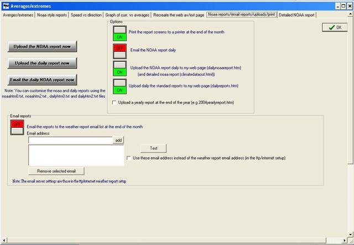This screenshot has height=245, width=354.
Task: Click the add email button
Action: point(118,140)
